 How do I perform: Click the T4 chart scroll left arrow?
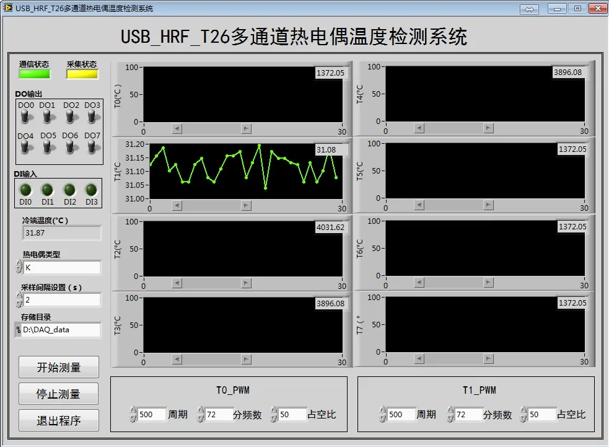[419, 128]
